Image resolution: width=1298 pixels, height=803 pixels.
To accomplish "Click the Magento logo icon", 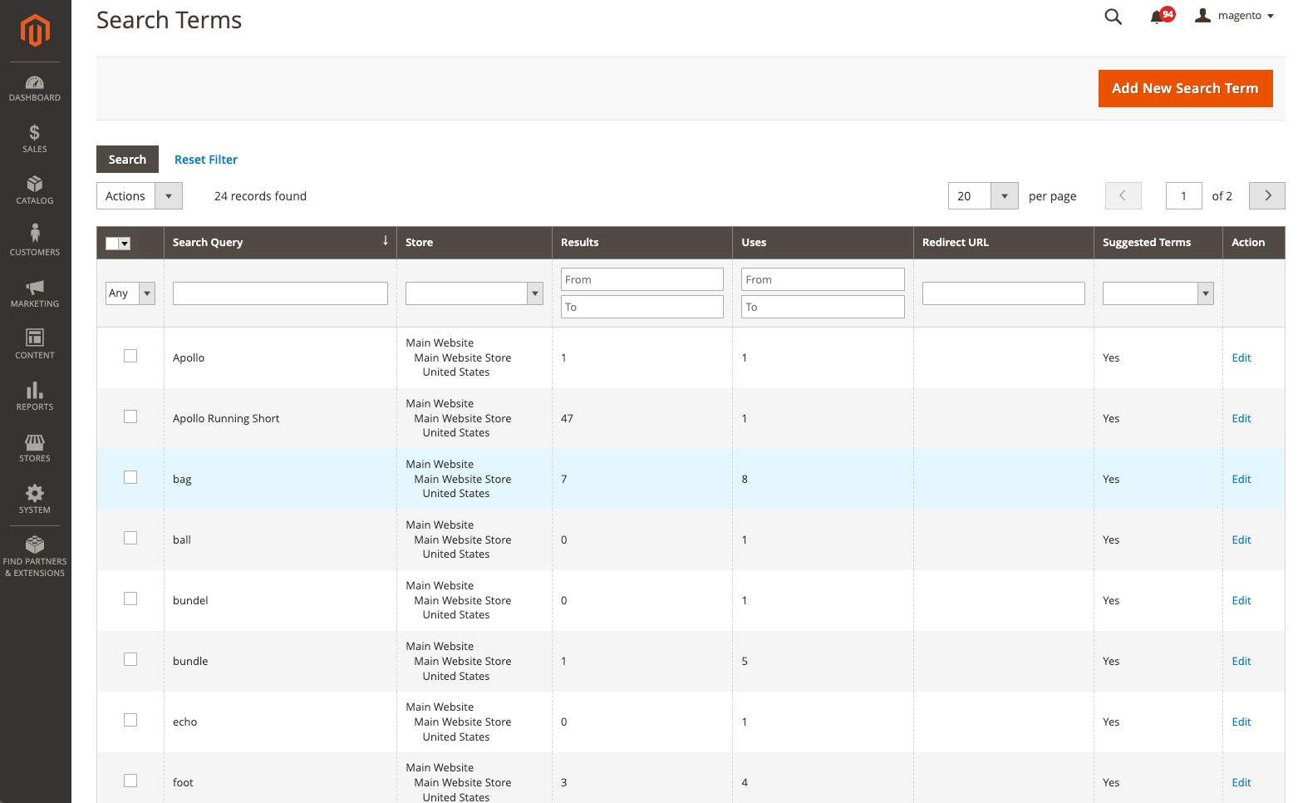I will pyautogui.click(x=35, y=32).
